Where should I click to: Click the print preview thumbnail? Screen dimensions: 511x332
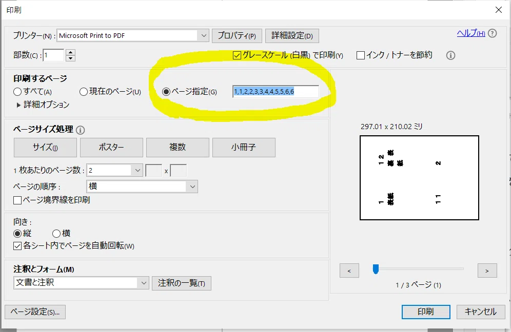420,178
